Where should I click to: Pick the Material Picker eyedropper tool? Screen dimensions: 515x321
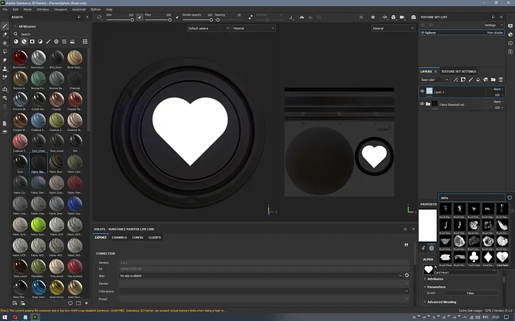(5, 77)
